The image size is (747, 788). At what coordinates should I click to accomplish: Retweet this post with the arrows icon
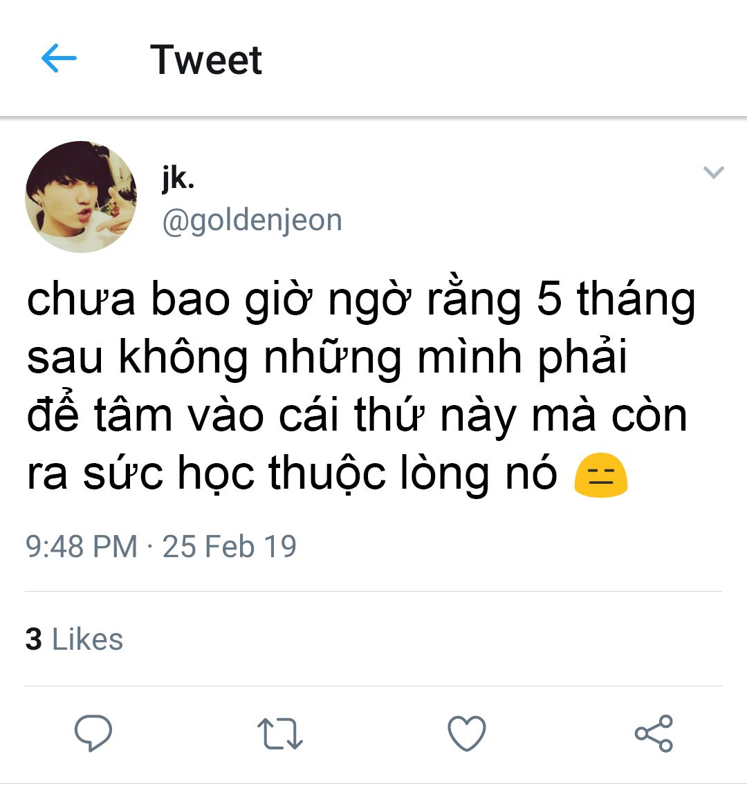(279, 733)
